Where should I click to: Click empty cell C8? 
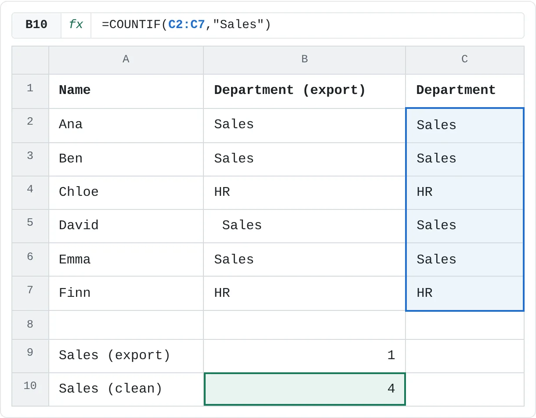pyautogui.click(x=465, y=325)
